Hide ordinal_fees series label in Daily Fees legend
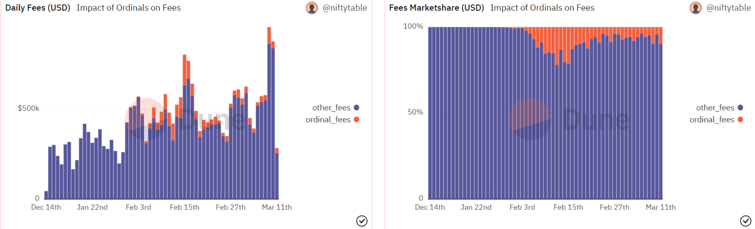 coord(327,120)
